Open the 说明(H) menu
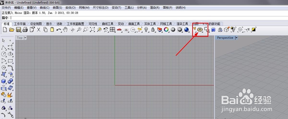This screenshot has height=119, width=288. [180, 7]
